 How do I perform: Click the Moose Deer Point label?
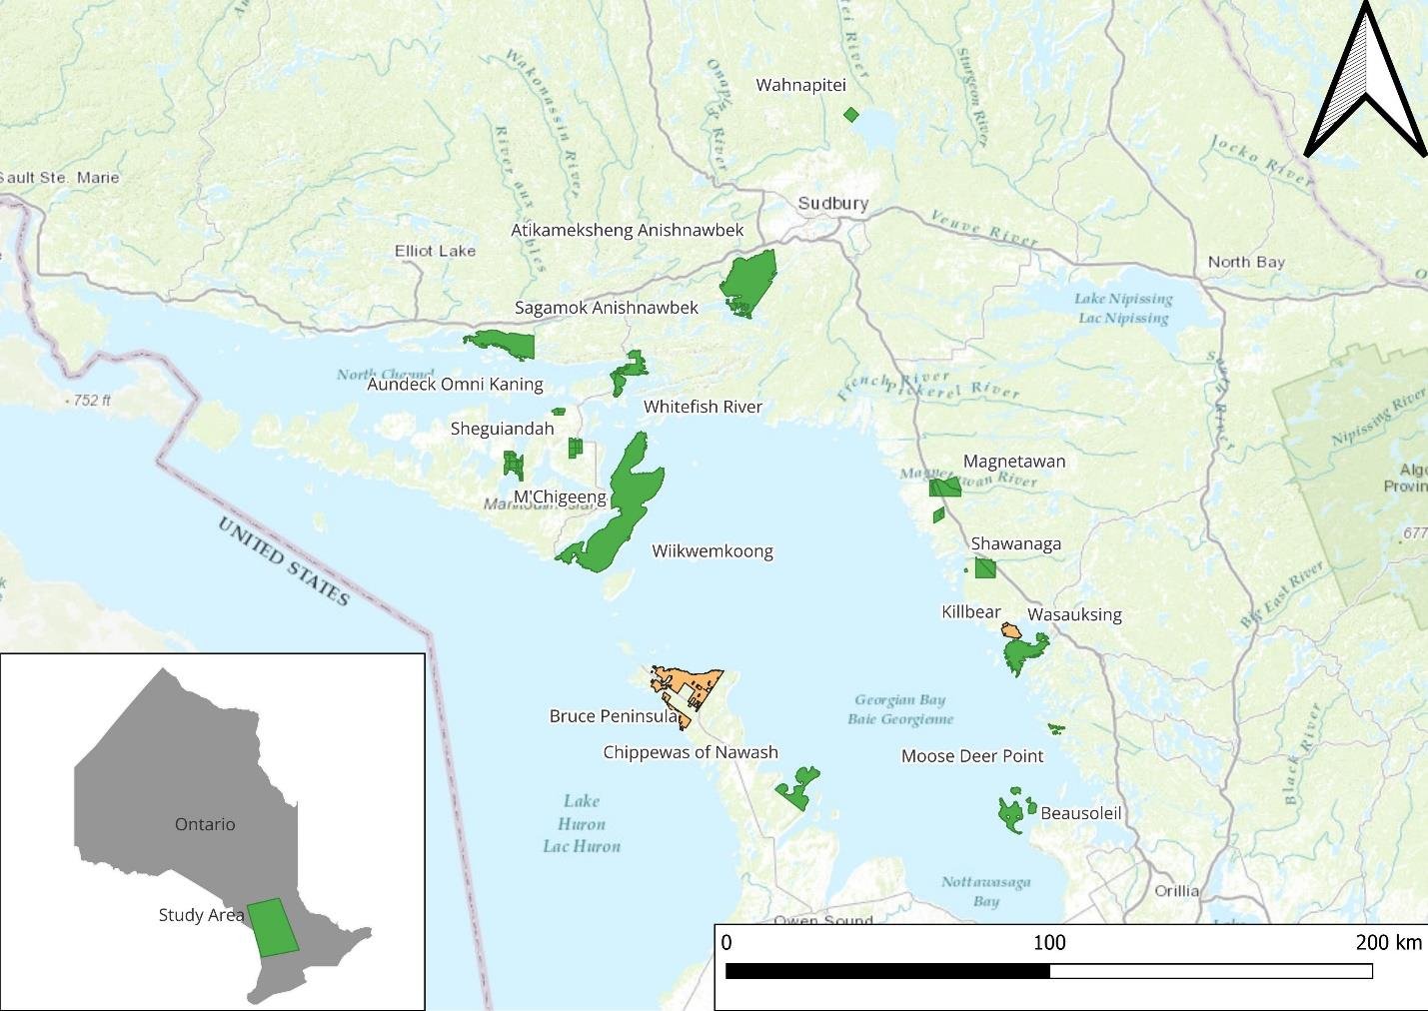click(x=972, y=757)
